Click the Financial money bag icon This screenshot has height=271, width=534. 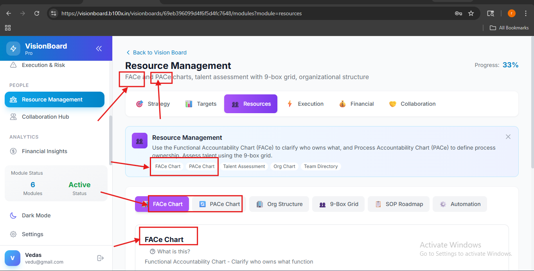(342, 104)
